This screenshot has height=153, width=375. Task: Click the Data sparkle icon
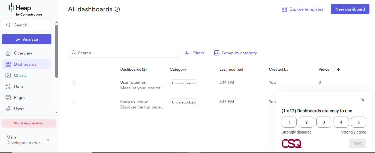(x=8, y=87)
